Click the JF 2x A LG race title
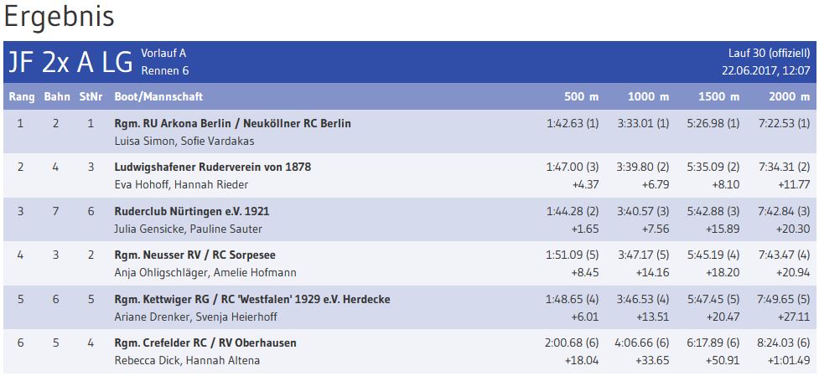This screenshot has height=376, width=819. click(x=70, y=63)
